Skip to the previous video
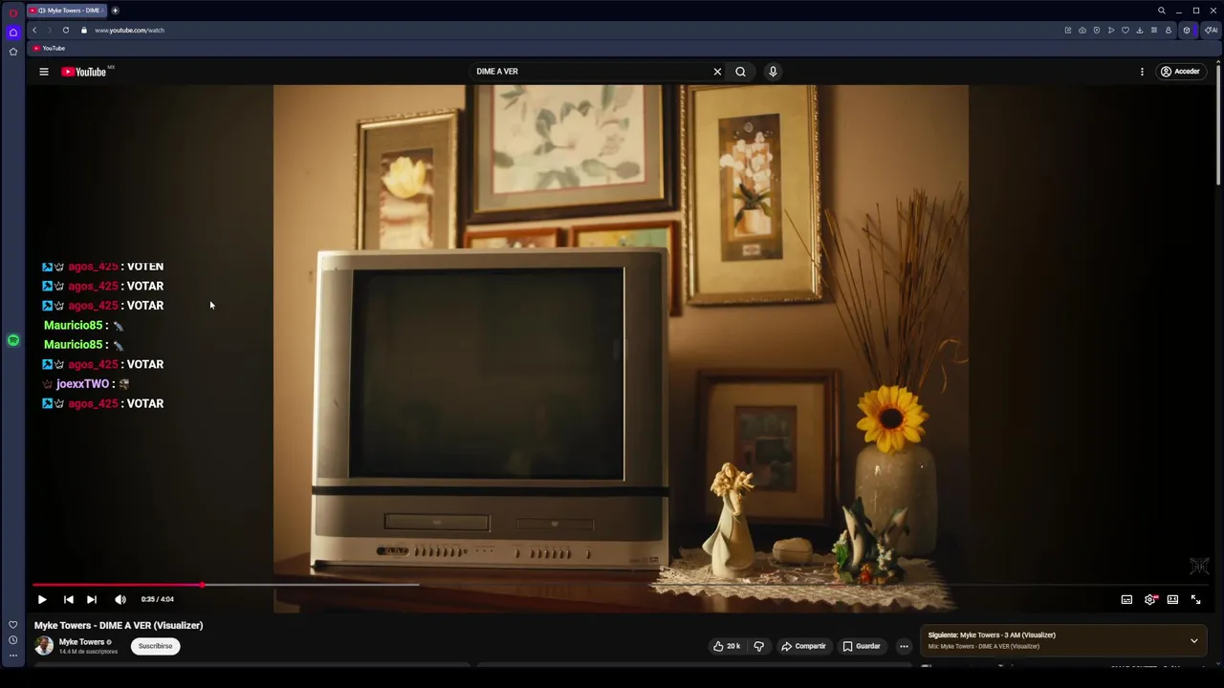 [69, 600]
